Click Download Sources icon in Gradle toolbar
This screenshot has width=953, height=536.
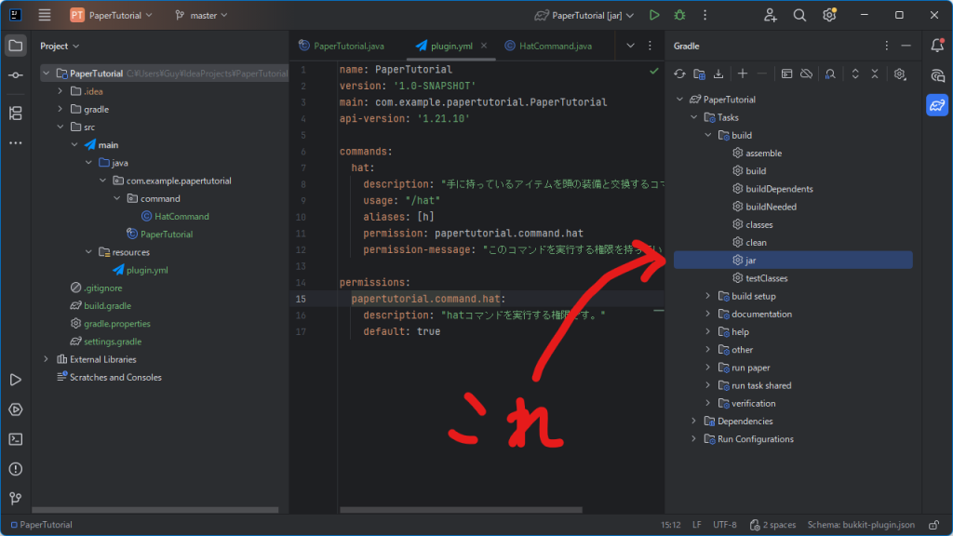pyautogui.click(x=718, y=74)
